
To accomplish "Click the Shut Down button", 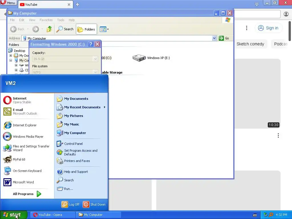I will [x=94, y=204].
